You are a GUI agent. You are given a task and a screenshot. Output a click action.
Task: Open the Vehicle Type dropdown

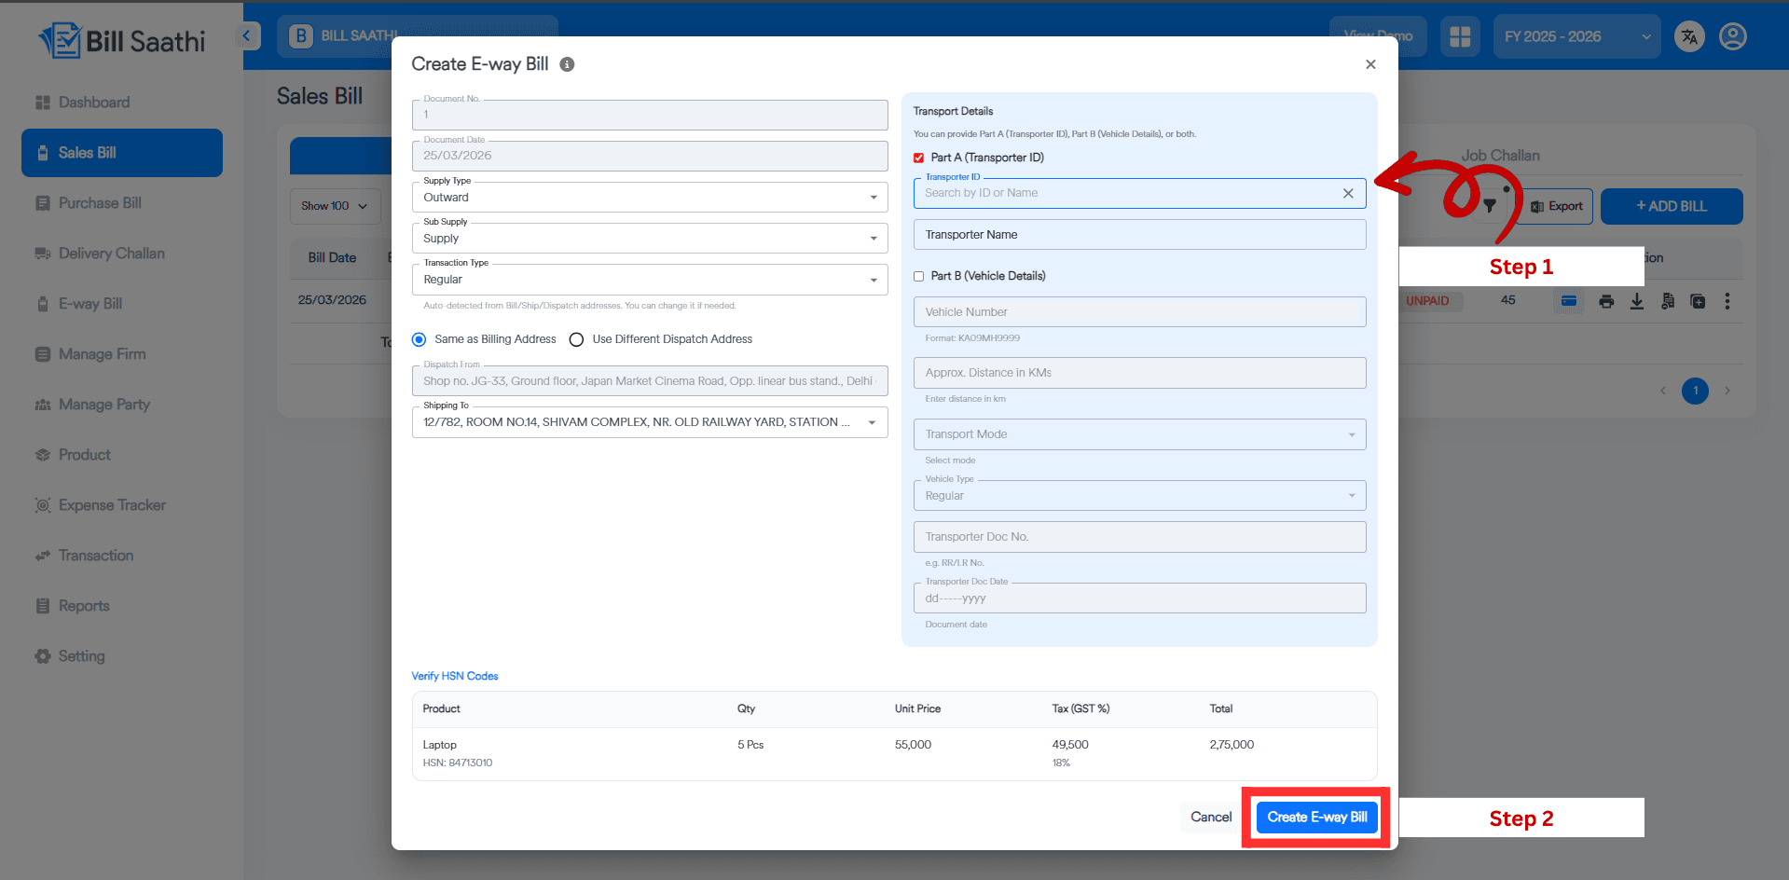pyautogui.click(x=1139, y=496)
